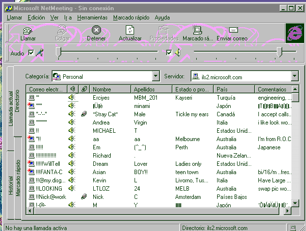This screenshot has width=306, height=231.
Task: Open Marcado rápido toolbar icon
Action: click(x=197, y=30)
